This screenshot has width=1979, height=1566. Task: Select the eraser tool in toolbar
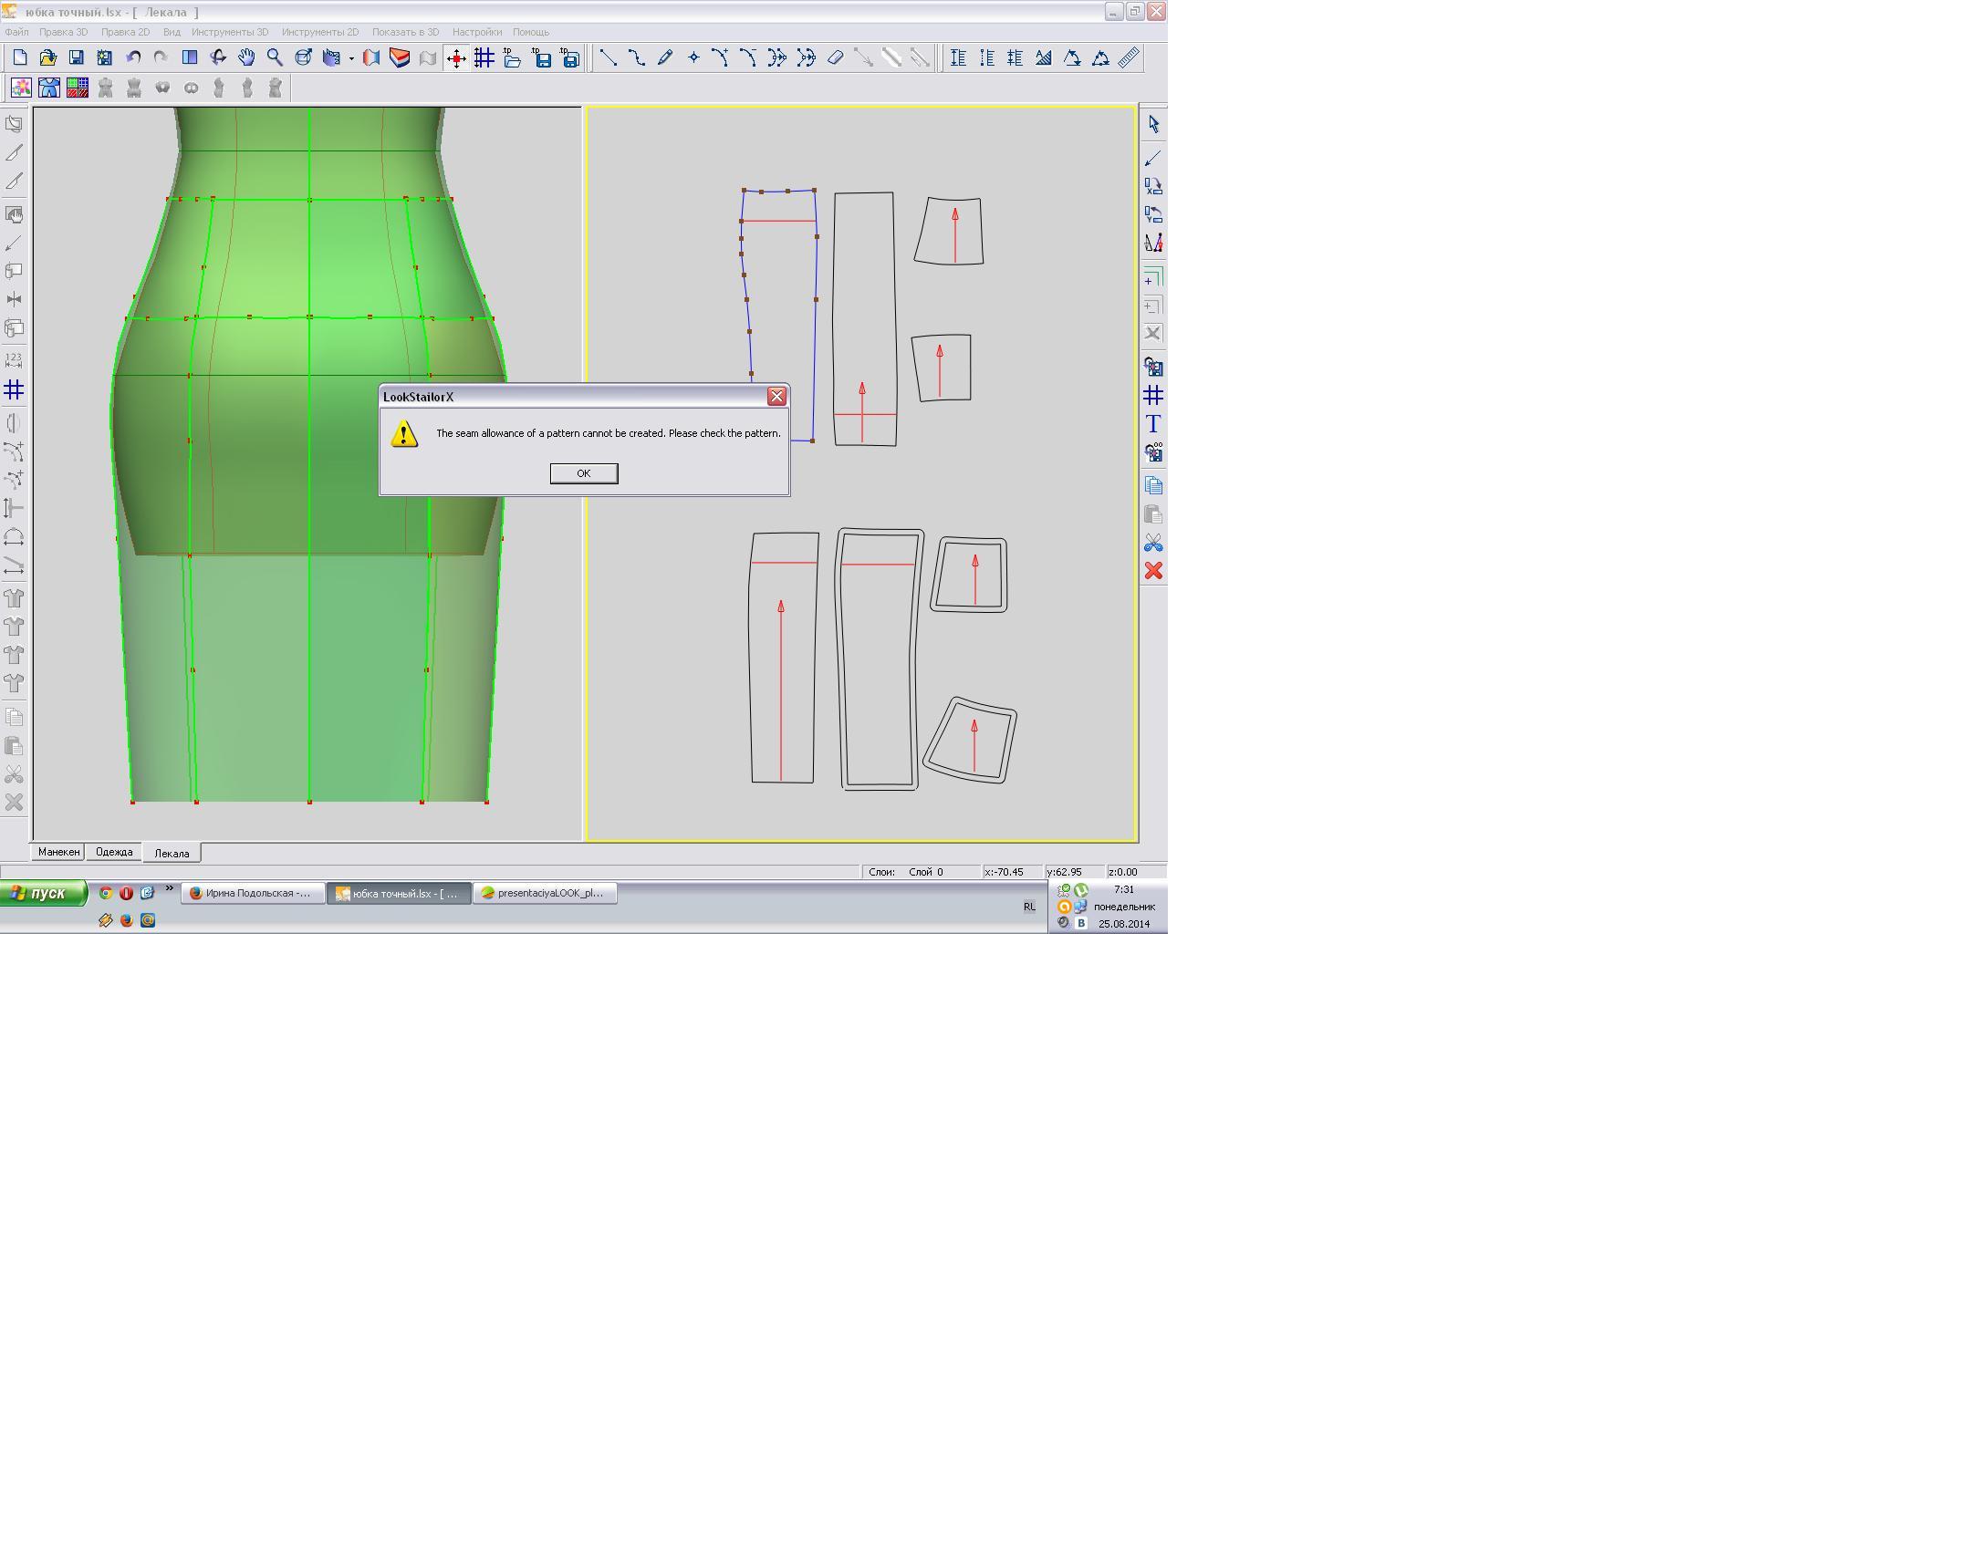click(835, 57)
